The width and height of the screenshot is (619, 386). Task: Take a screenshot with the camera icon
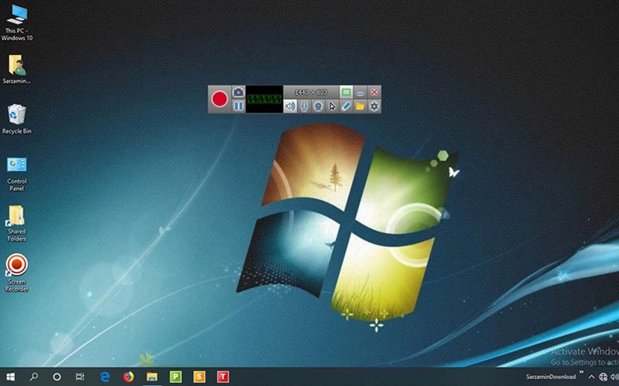coord(238,92)
